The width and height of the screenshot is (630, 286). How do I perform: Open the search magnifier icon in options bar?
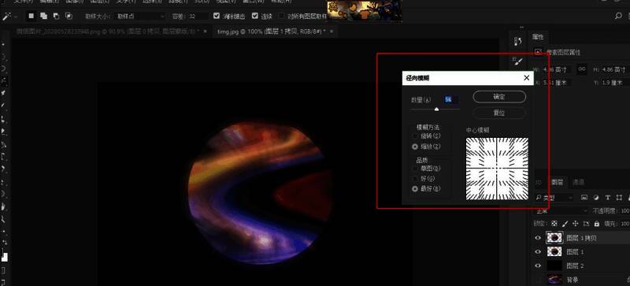[x=618, y=16]
